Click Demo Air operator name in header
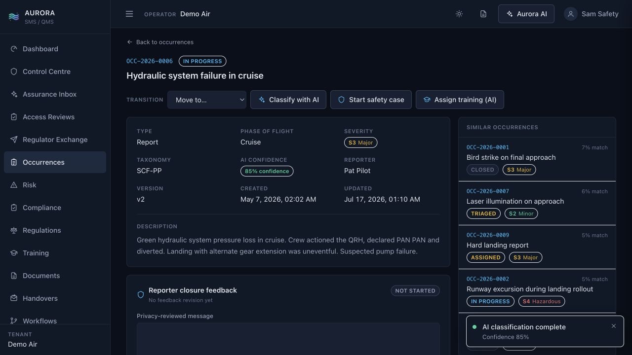 coord(195,14)
